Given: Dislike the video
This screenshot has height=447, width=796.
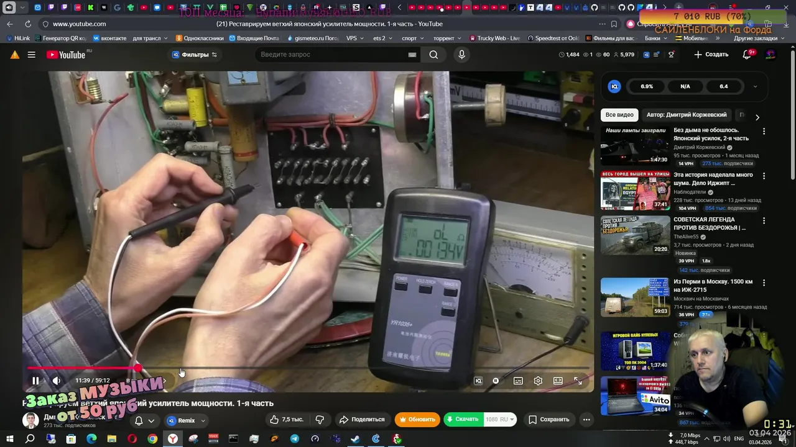Looking at the screenshot, I should [320, 420].
